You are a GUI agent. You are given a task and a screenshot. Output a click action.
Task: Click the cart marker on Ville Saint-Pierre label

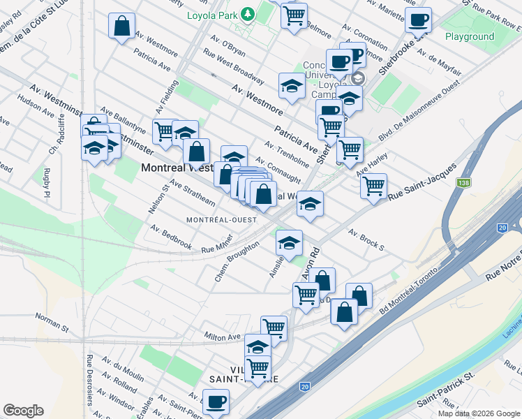pyautogui.click(x=258, y=369)
